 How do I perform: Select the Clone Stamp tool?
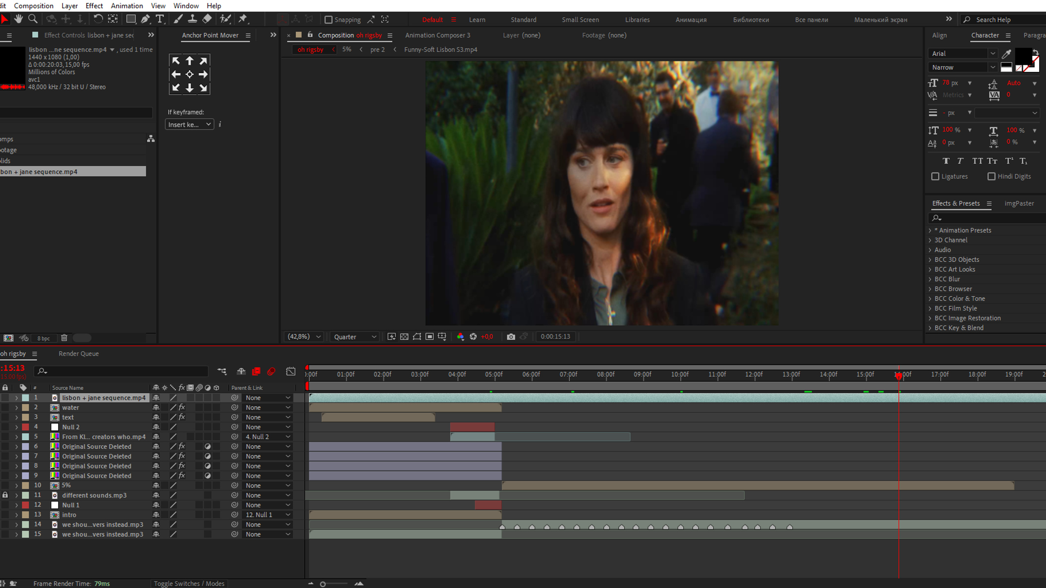point(192,19)
